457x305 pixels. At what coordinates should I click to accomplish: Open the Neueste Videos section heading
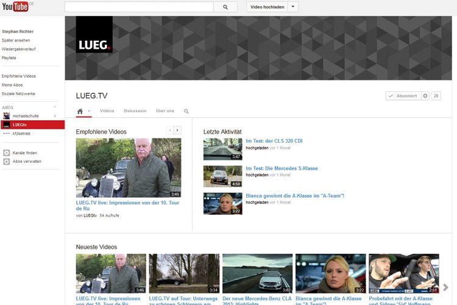[x=96, y=247]
